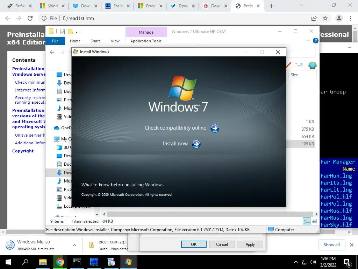Screen dimensions: 358x269
Task: Click the new folder icon in Explorer title bar
Action: coord(70,32)
